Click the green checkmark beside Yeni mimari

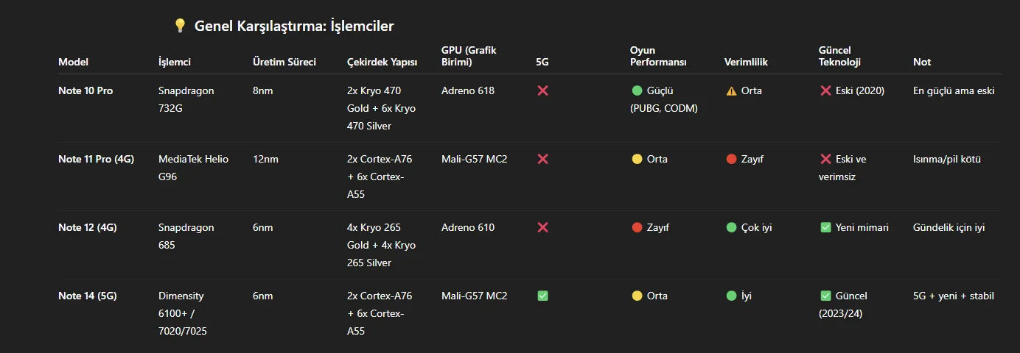pyautogui.click(x=825, y=227)
